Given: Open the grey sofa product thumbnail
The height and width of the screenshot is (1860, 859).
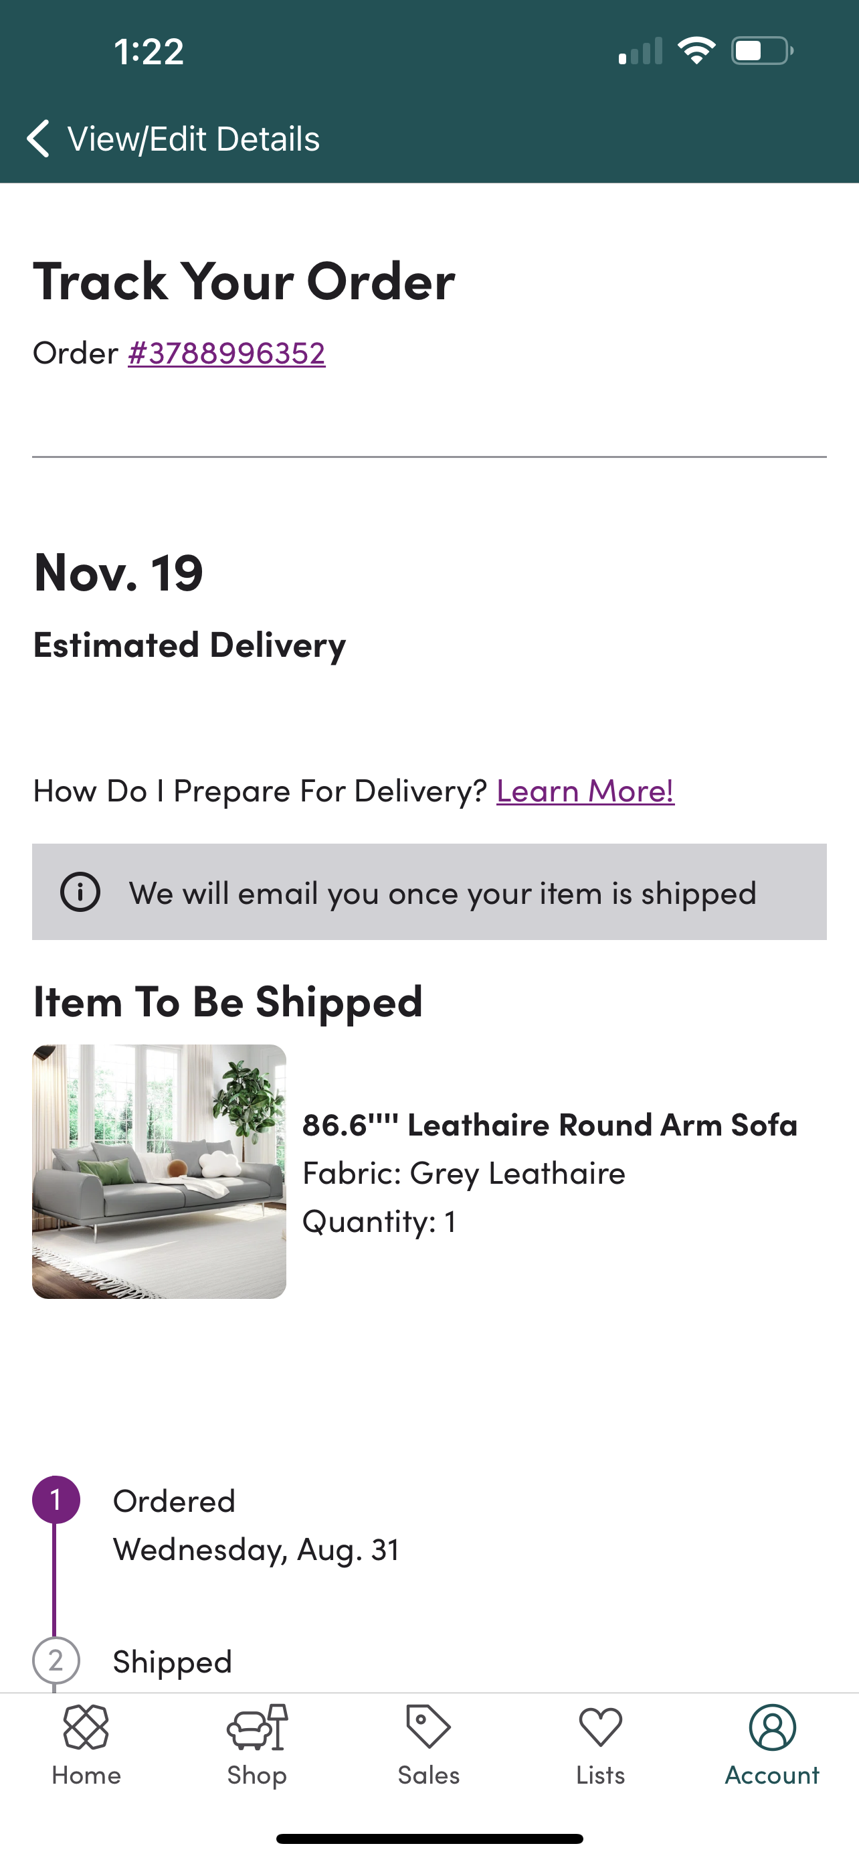Looking at the screenshot, I should tap(159, 1171).
